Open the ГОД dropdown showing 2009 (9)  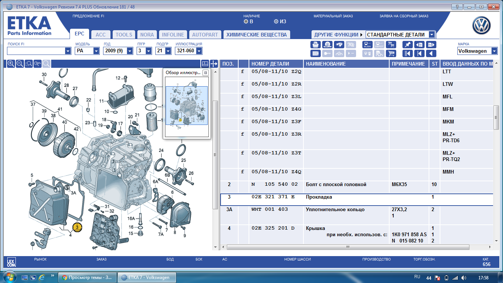(130, 51)
